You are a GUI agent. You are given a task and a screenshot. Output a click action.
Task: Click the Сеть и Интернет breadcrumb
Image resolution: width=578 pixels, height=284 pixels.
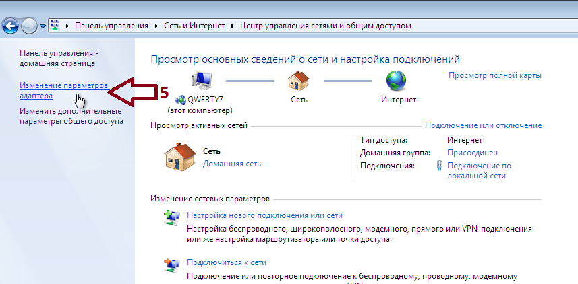click(x=194, y=26)
